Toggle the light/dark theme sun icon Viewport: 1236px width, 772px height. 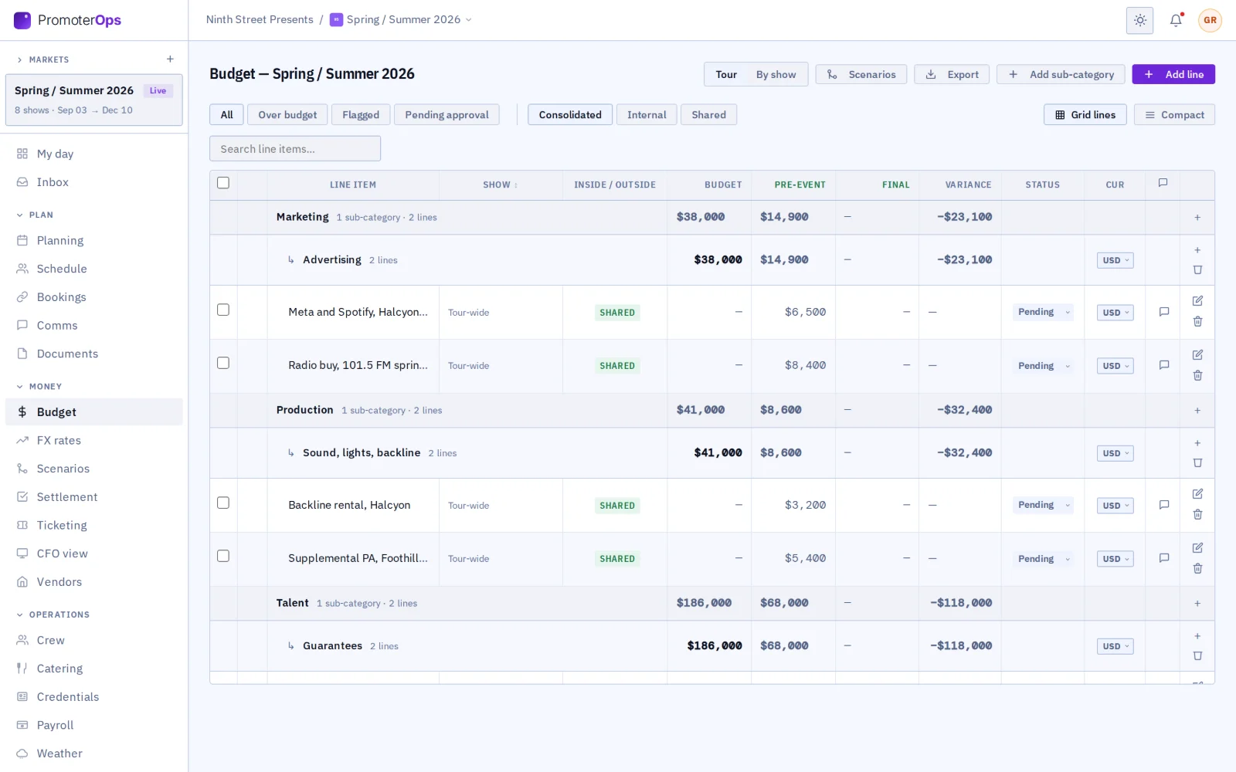[x=1139, y=20]
